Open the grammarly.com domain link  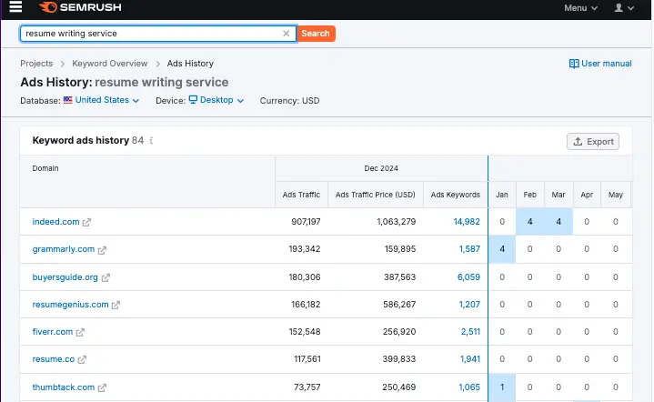64,249
